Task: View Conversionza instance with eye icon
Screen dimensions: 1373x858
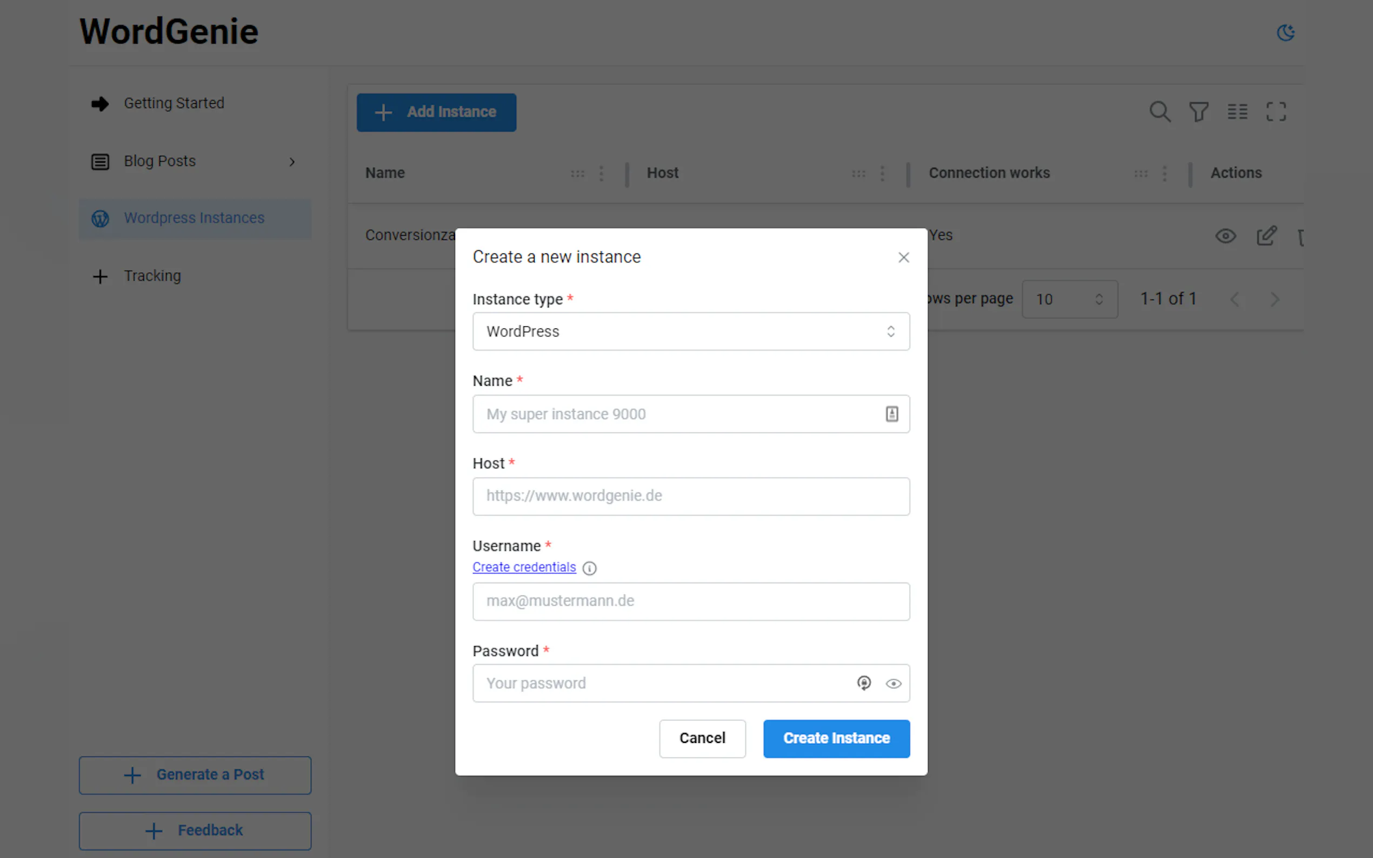Action: [x=1225, y=236]
